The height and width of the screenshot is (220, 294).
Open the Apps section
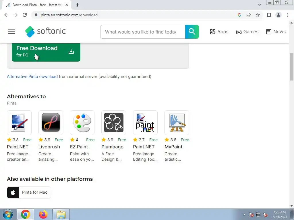pos(219,32)
